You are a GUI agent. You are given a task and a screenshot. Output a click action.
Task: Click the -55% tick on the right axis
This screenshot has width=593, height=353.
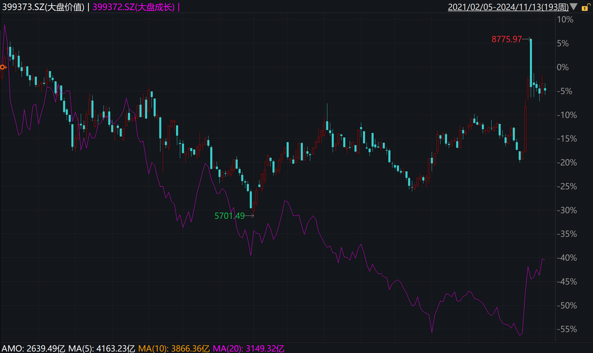[566, 329]
